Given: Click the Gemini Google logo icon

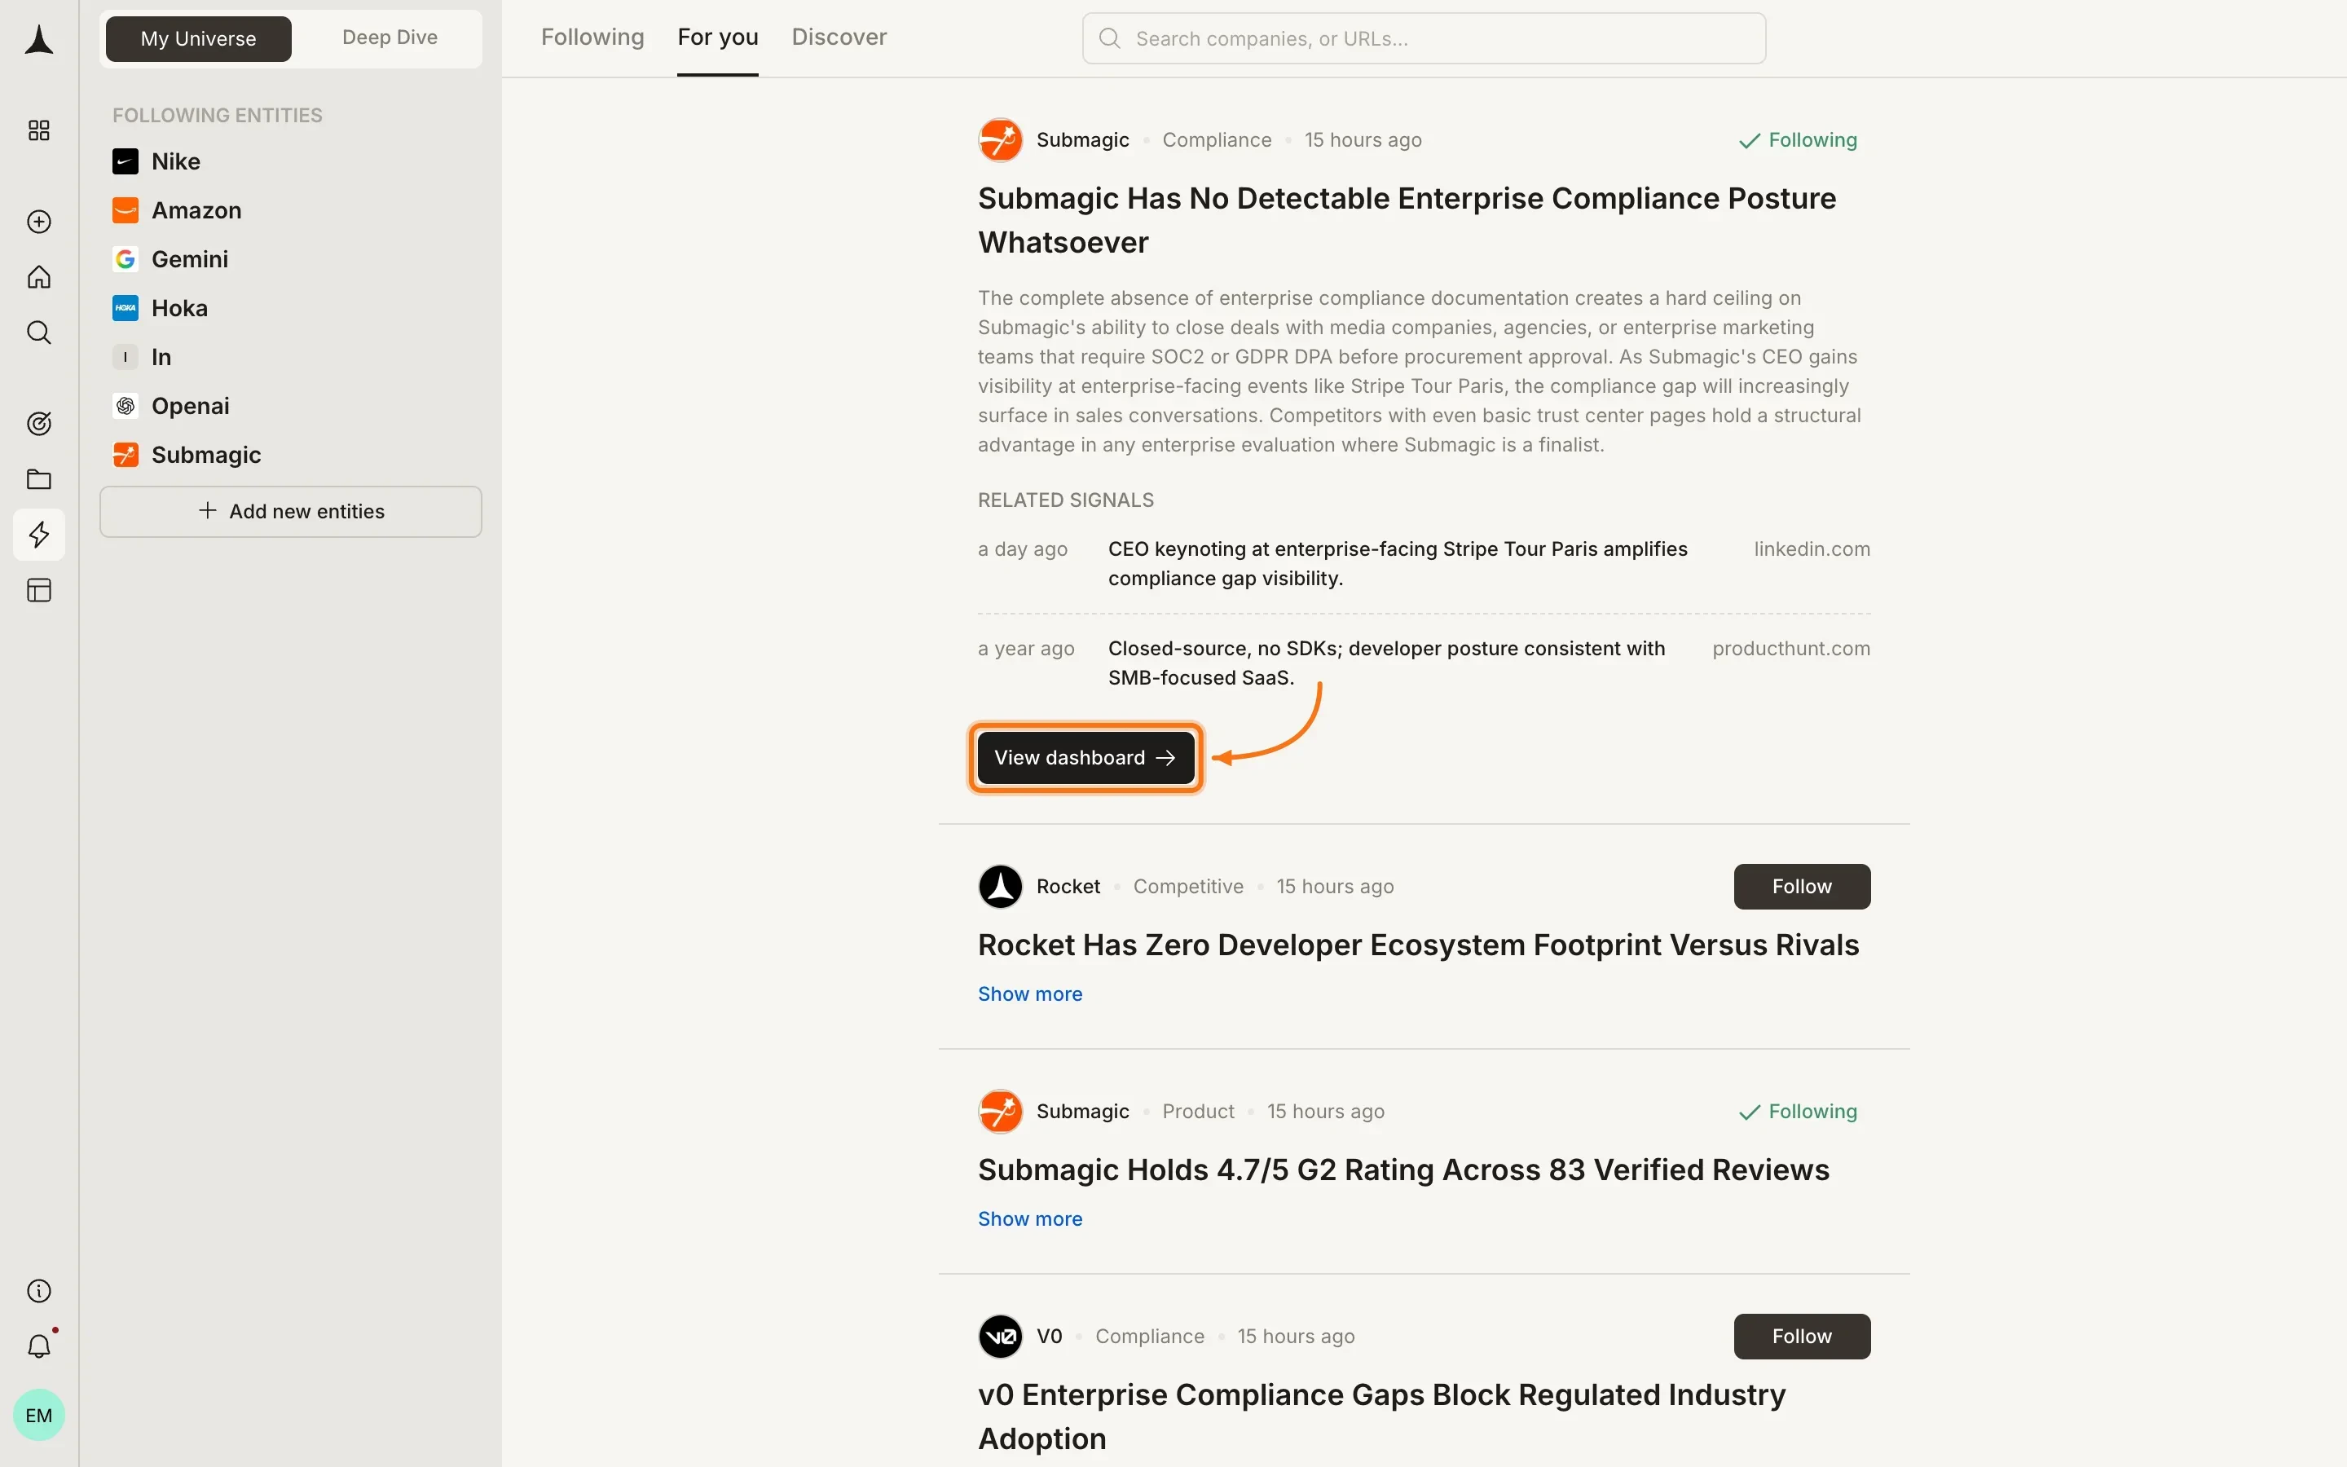Looking at the screenshot, I should click(x=125, y=259).
